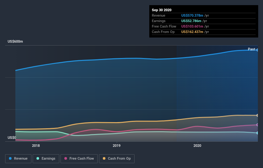Screen dimensions: 263x168
Task: Click the US$570.378m revenue value
Action: click(x=192, y=15)
